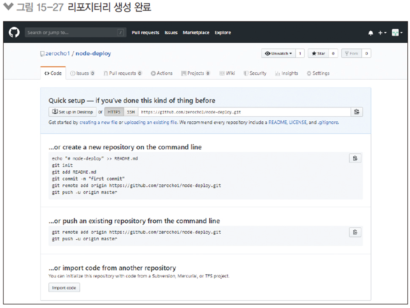Screen dimensions: 410x308
Task: Open the plus create-new menu
Action: pyautogui.click(x=382, y=33)
